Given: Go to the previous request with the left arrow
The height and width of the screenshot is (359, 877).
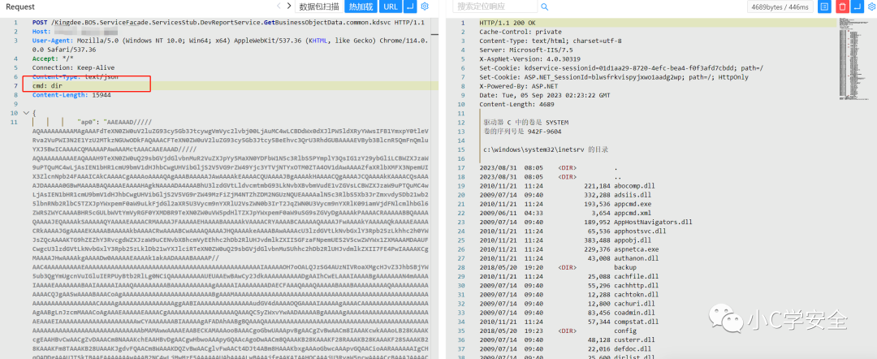Looking at the screenshot, I should (279, 6).
